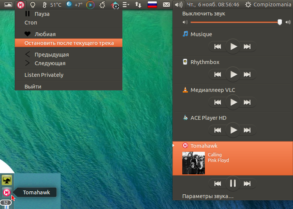Screen dimensions: 293x209
Task: Previous track button for Tomahawk
Action: (x=218, y=183)
